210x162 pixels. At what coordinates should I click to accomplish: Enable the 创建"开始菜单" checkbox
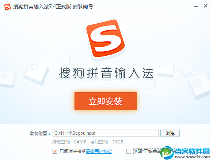coord(129,151)
